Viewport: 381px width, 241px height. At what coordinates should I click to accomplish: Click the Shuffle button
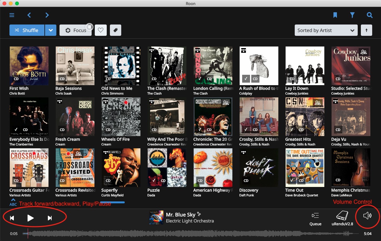tap(27, 30)
